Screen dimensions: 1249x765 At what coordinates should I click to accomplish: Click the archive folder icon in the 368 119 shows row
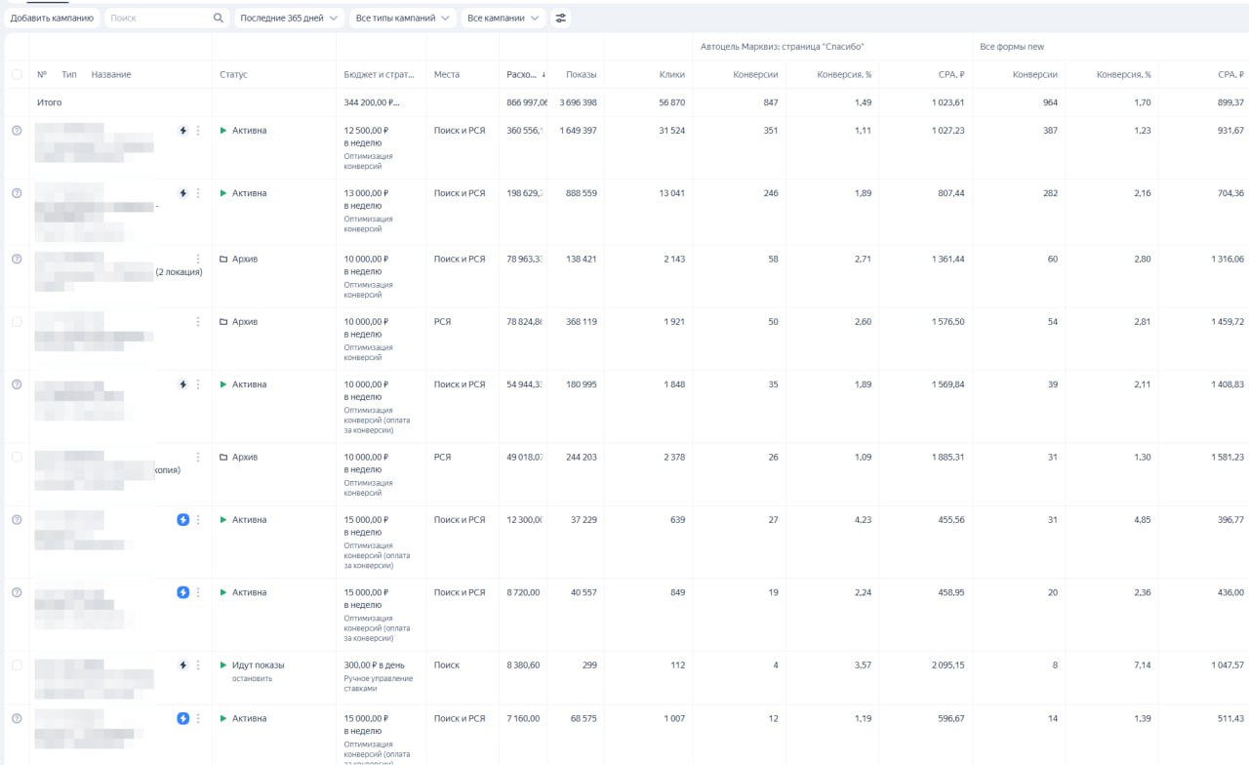click(223, 322)
